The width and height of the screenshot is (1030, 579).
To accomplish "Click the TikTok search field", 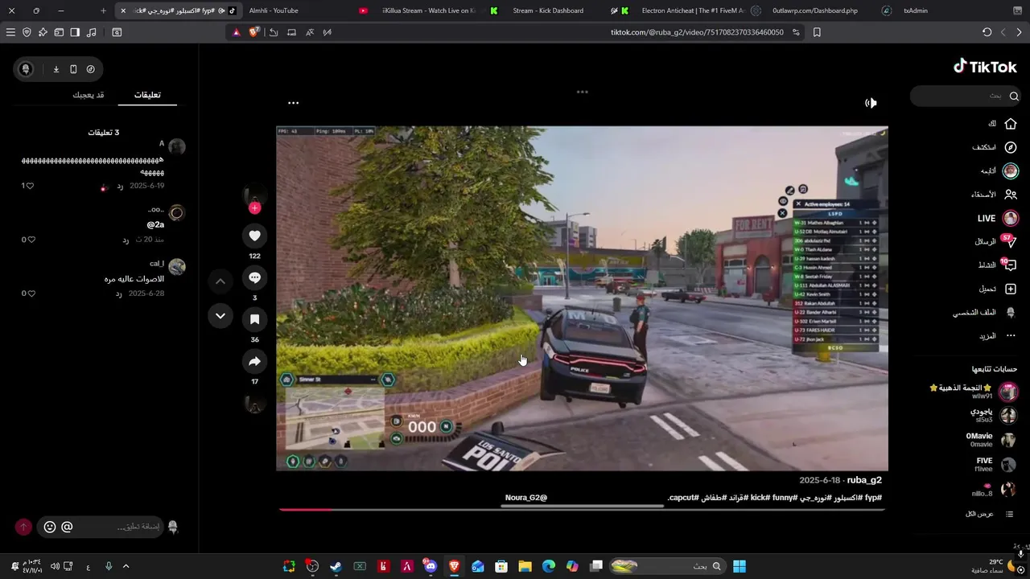I will point(965,96).
